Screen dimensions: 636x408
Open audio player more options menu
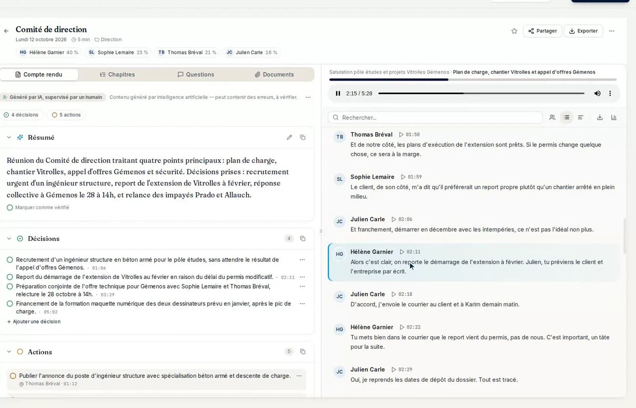click(610, 93)
